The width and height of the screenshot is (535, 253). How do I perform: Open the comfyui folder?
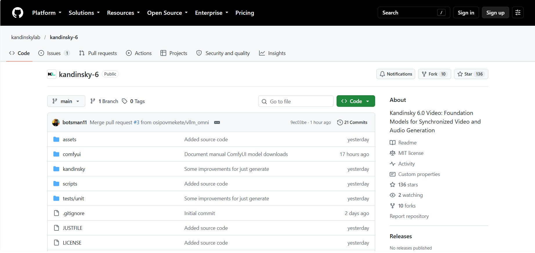coord(72,154)
